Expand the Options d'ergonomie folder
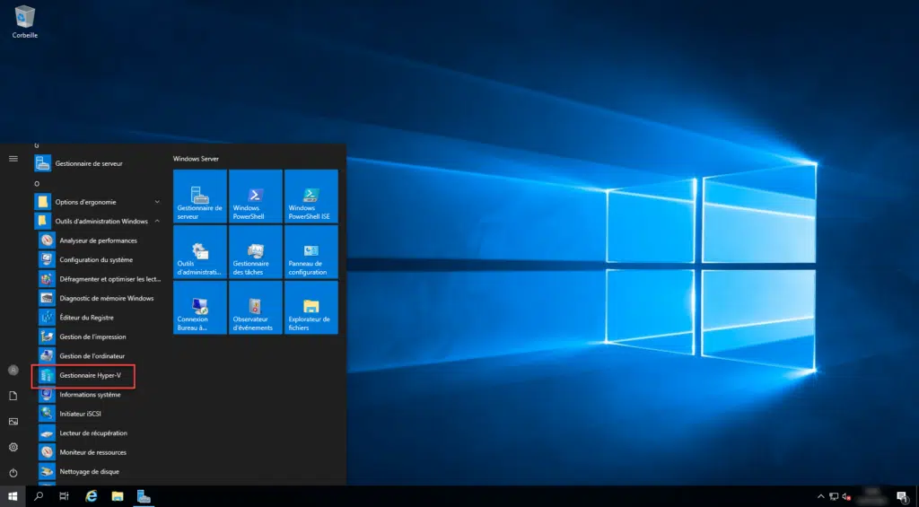Image resolution: width=919 pixels, height=507 pixels. 97,202
